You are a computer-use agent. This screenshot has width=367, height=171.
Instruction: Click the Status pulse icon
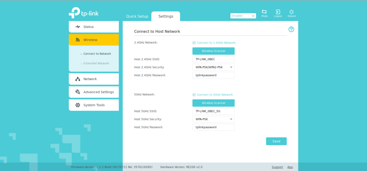tap(78, 27)
